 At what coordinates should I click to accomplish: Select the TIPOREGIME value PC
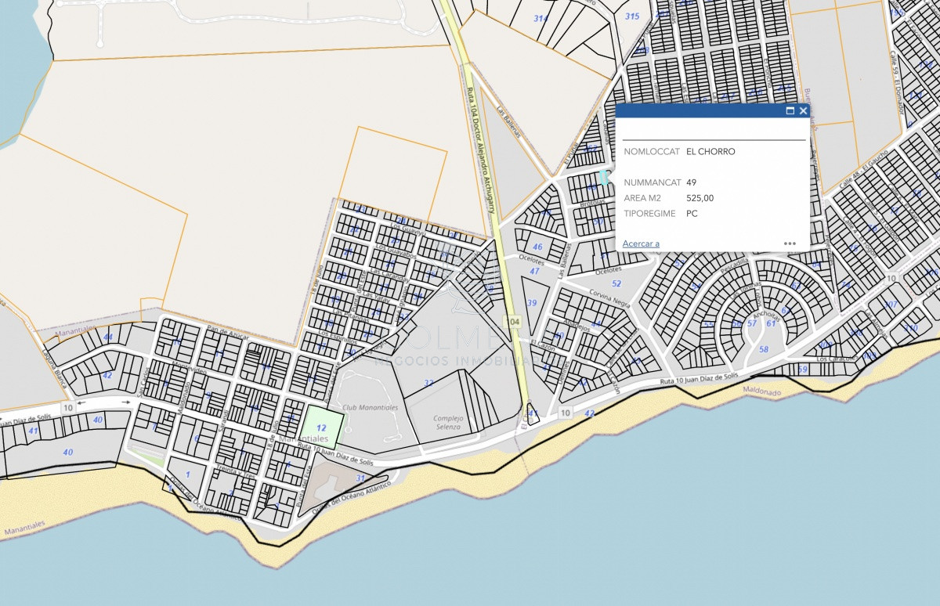(692, 213)
